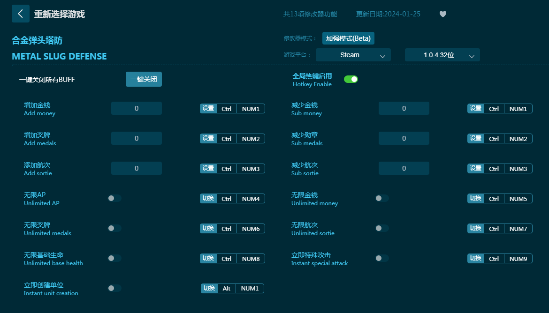Expand the 1.0.4 32位 version dropdown
The width and height of the screenshot is (549, 313).
click(442, 55)
